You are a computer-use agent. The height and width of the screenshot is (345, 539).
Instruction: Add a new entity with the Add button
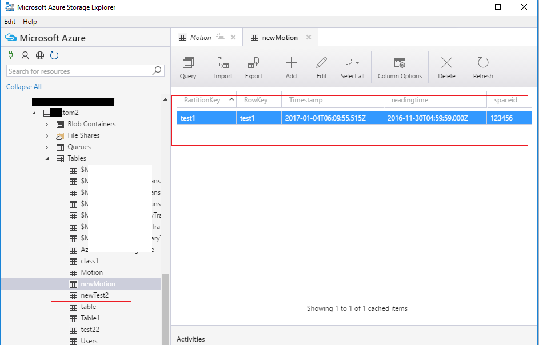291,68
